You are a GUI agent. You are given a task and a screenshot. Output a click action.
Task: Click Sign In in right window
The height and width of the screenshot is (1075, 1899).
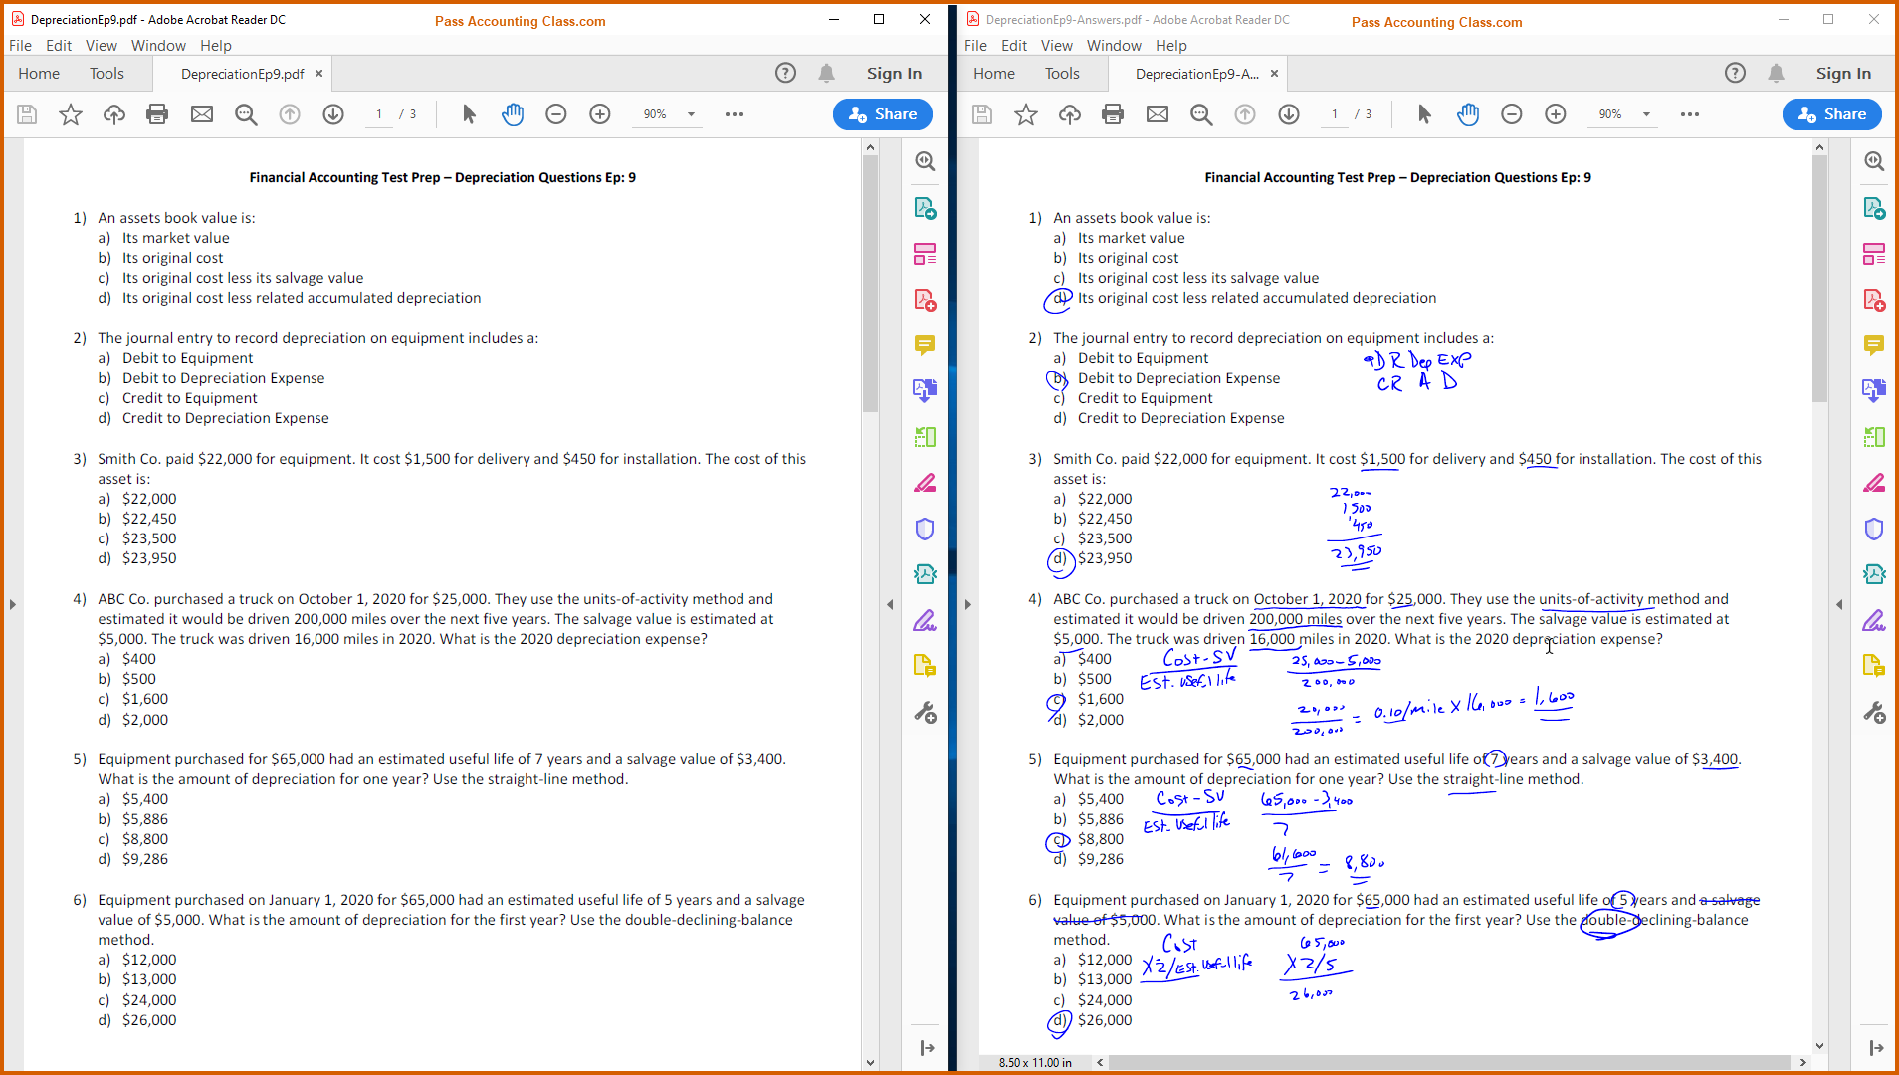1843,73
